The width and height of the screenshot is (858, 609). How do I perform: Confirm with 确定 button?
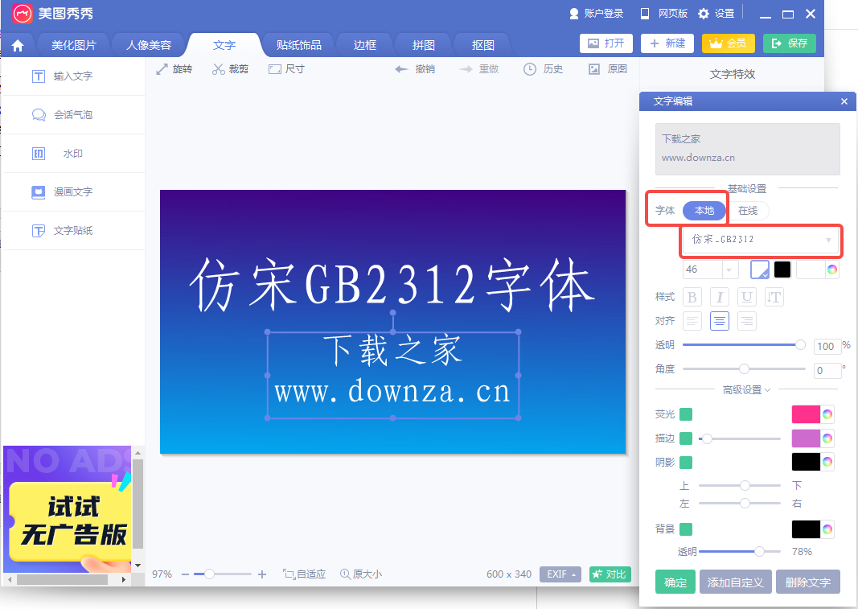click(675, 582)
